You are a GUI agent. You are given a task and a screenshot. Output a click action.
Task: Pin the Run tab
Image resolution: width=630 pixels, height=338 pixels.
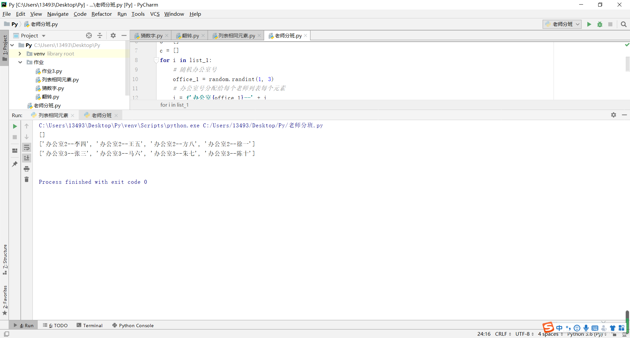coord(15,164)
